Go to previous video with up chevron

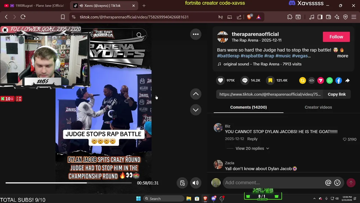click(196, 94)
